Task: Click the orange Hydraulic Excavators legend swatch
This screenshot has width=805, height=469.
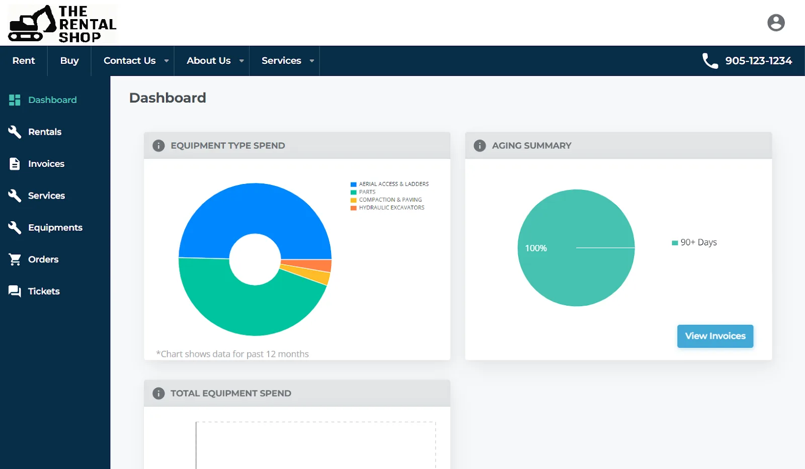Action: point(354,208)
